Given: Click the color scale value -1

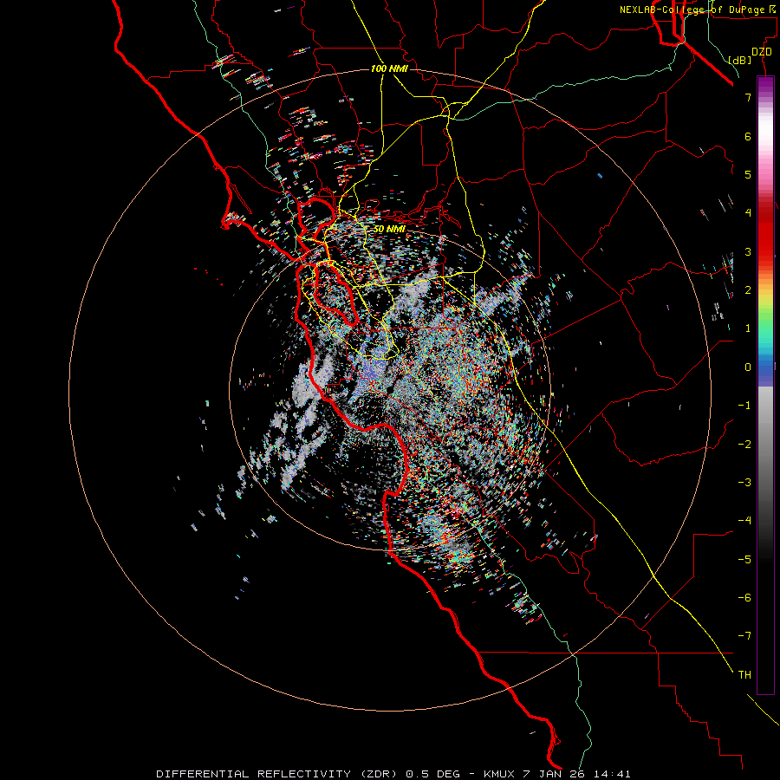Looking at the screenshot, I should pos(744,406).
